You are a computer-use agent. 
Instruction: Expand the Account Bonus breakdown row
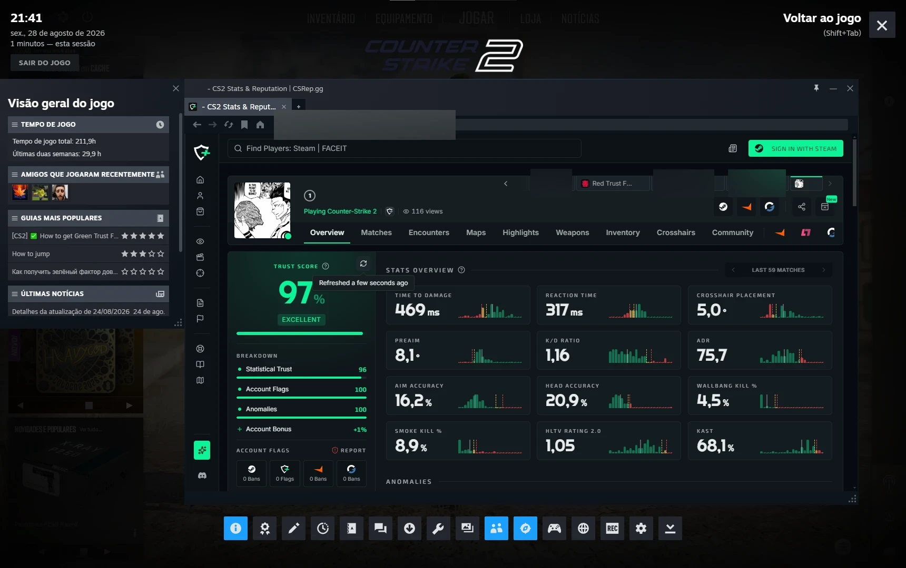(301, 429)
